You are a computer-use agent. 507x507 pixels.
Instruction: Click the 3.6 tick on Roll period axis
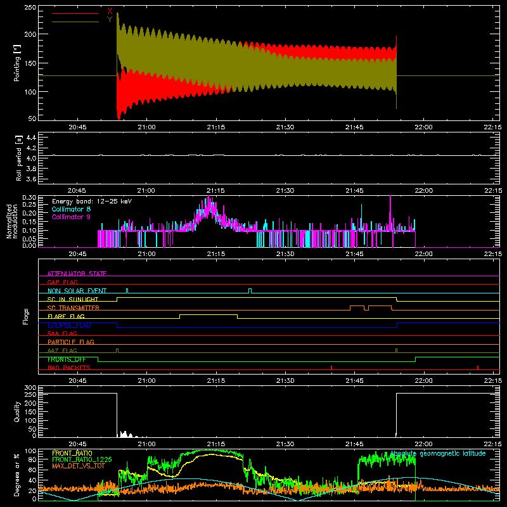point(31,179)
